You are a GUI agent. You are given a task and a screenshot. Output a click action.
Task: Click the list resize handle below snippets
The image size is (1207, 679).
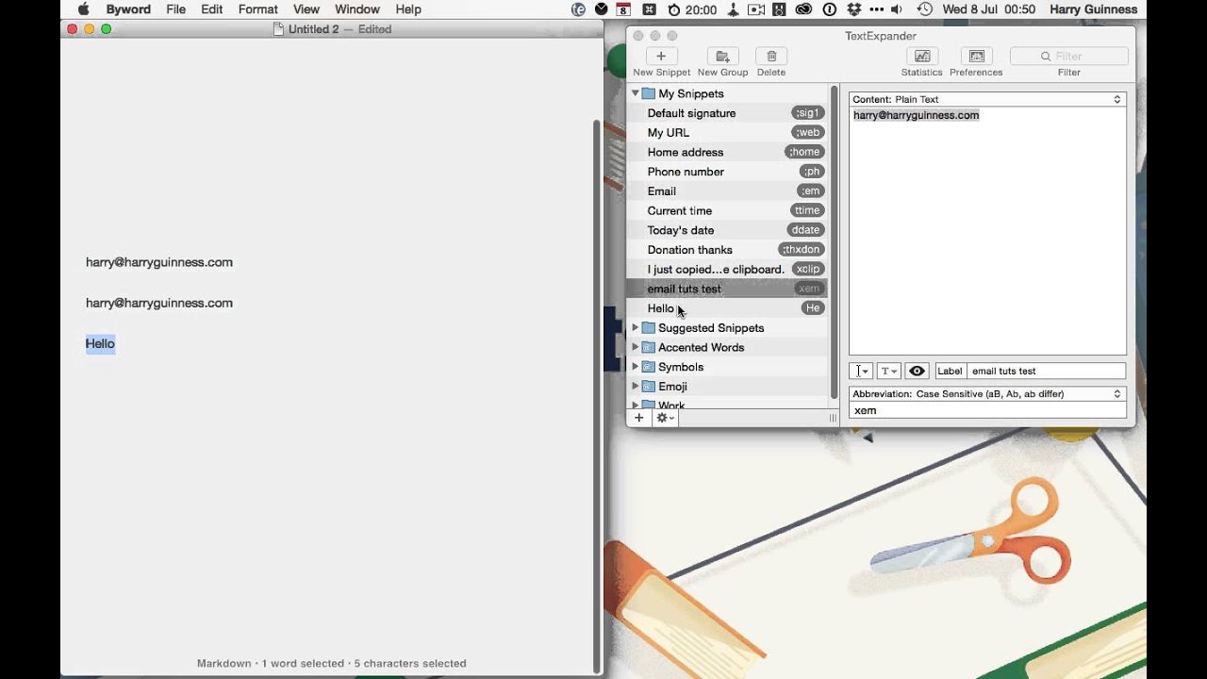click(x=832, y=418)
